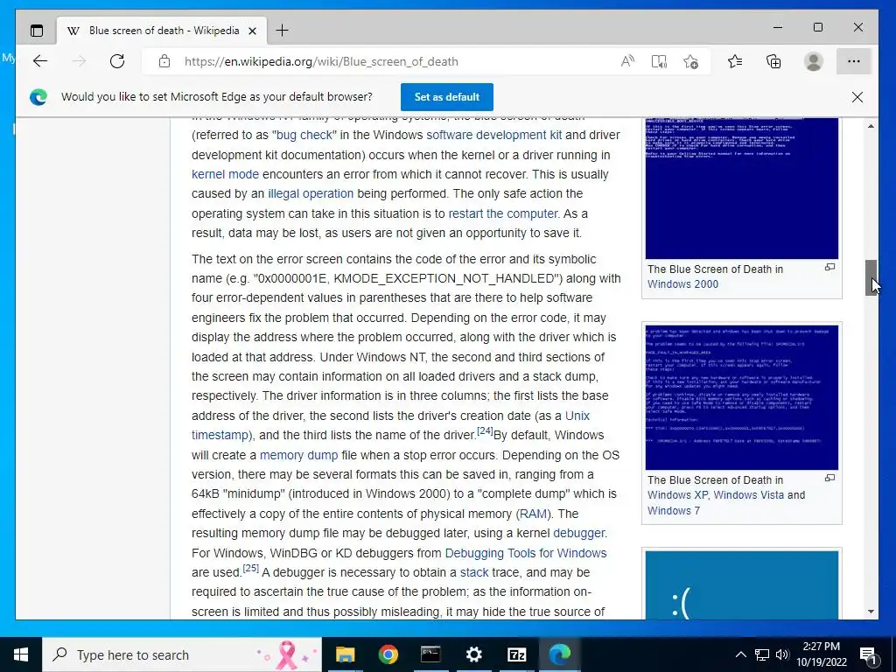This screenshot has height=672, width=896.
Task: Open the taskbar clock and date
Action: pos(821,654)
